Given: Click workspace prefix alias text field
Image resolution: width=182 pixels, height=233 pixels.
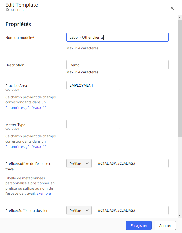Looking at the screenshot, I should pyautogui.click(x=131, y=163).
